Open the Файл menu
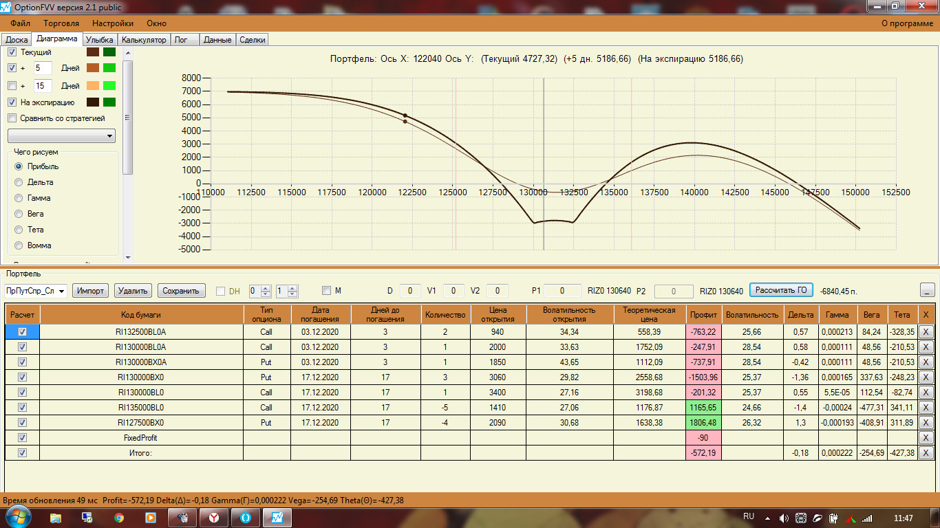The image size is (940, 528). coord(21,23)
